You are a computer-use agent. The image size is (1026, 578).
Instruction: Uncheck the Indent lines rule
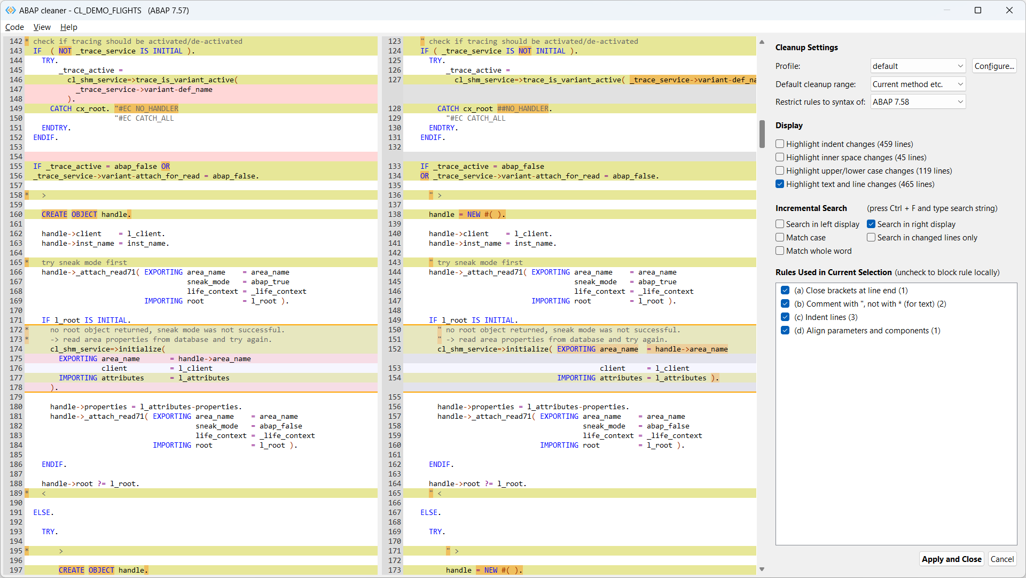point(785,317)
